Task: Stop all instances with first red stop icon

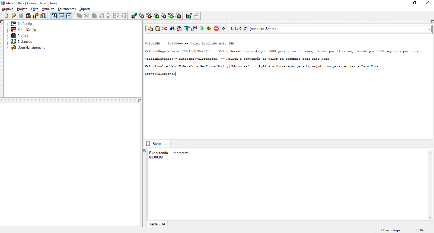Action: (149, 16)
